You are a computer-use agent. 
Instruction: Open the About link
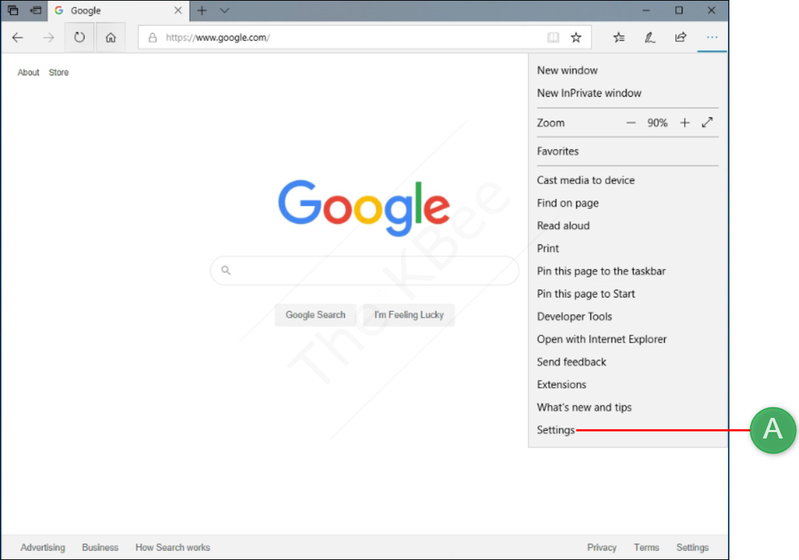click(x=28, y=72)
